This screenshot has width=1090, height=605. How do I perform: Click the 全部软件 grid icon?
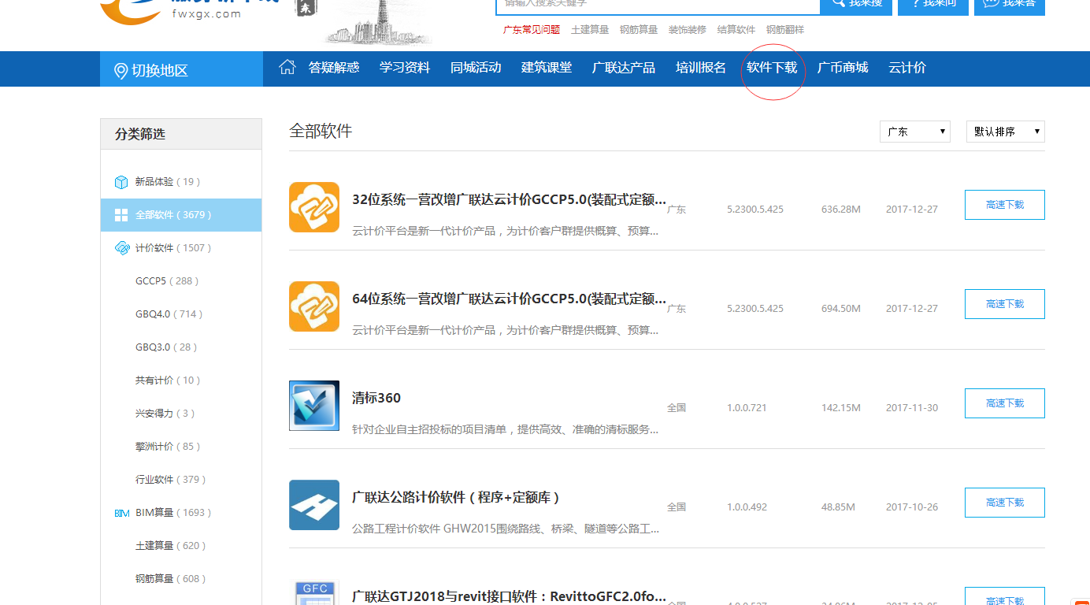click(x=121, y=215)
